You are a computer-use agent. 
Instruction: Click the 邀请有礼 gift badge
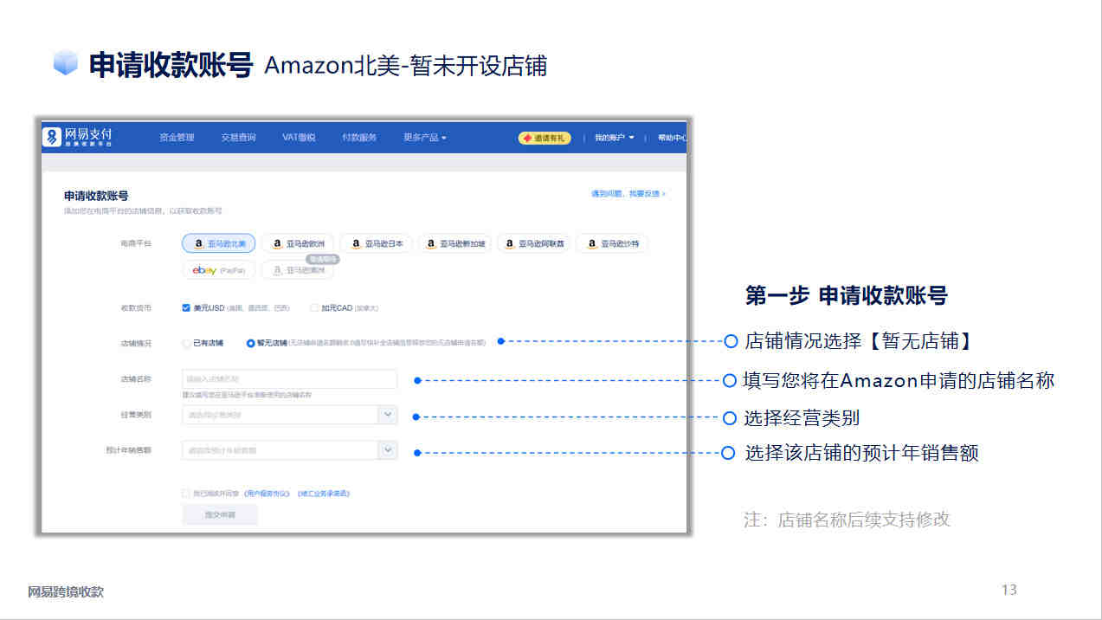click(545, 138)
